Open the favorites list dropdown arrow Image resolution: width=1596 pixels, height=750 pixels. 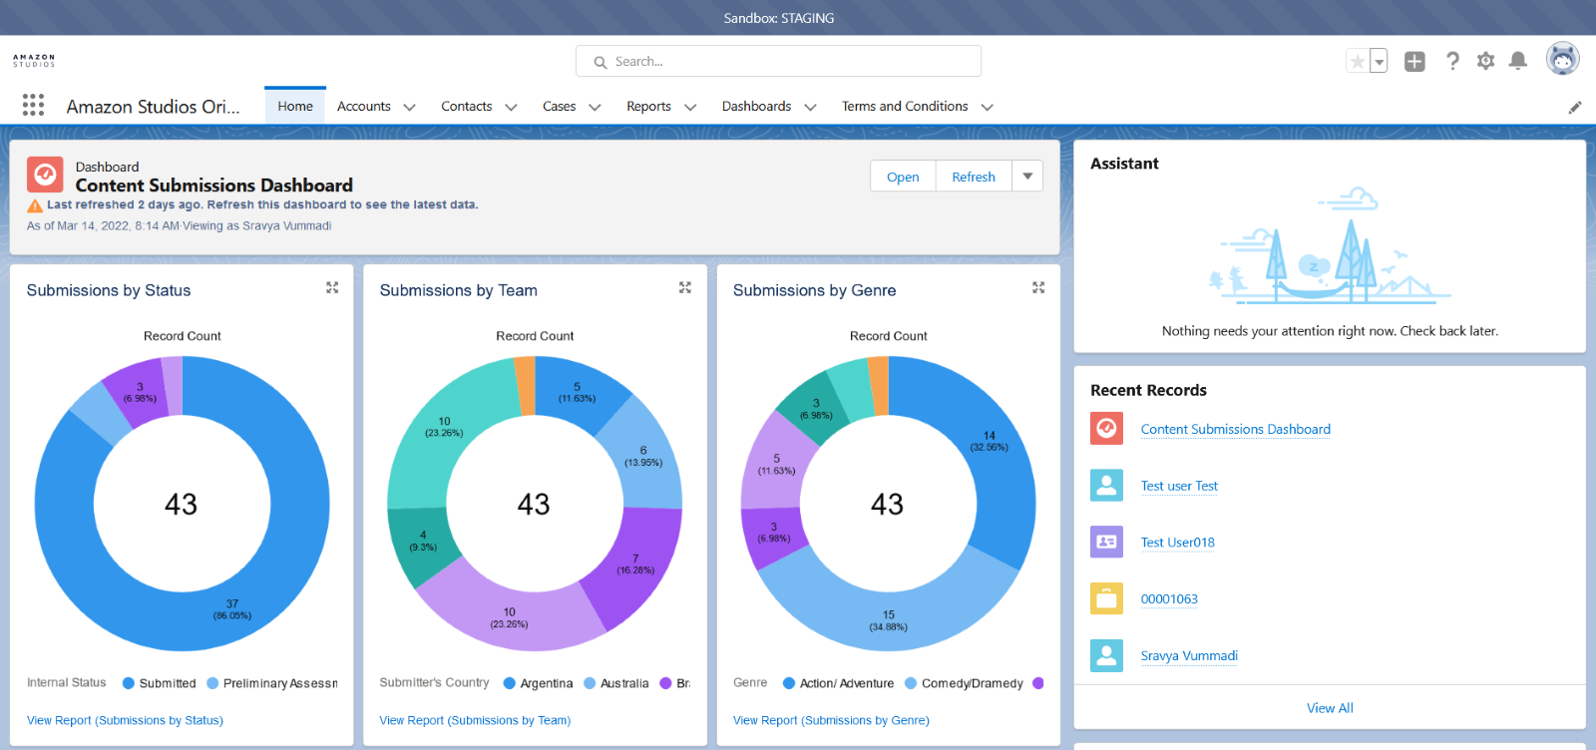point(1379,61)
